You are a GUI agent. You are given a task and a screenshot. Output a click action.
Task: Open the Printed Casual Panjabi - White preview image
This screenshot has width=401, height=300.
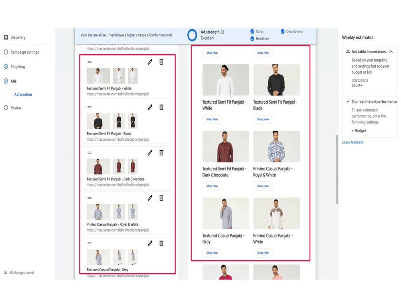(x=276, y=213)
